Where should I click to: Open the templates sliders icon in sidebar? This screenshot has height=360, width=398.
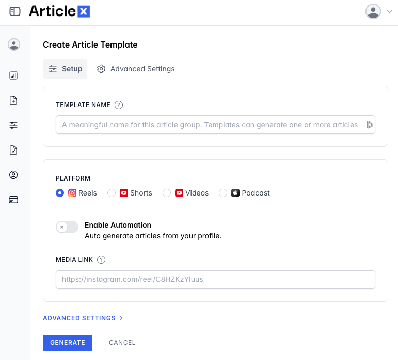click(14, 125)
